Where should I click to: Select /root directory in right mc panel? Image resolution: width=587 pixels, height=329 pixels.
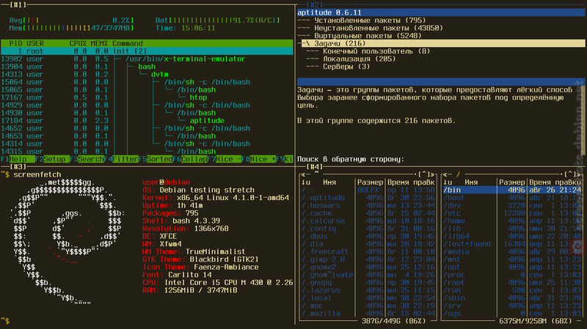click(512, 283)
